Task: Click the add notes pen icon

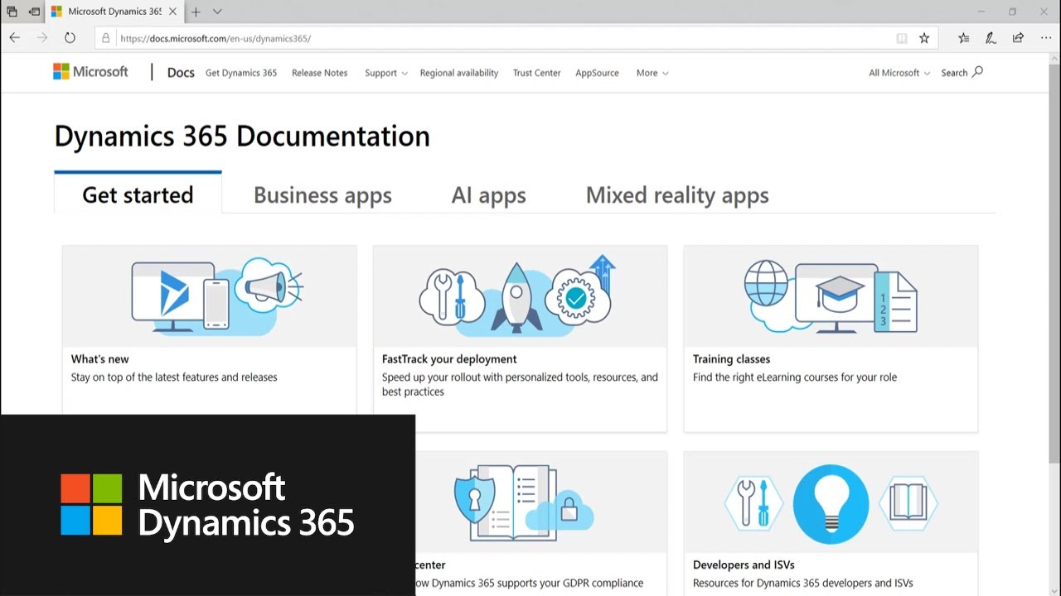Action: [x=991, y=38]
